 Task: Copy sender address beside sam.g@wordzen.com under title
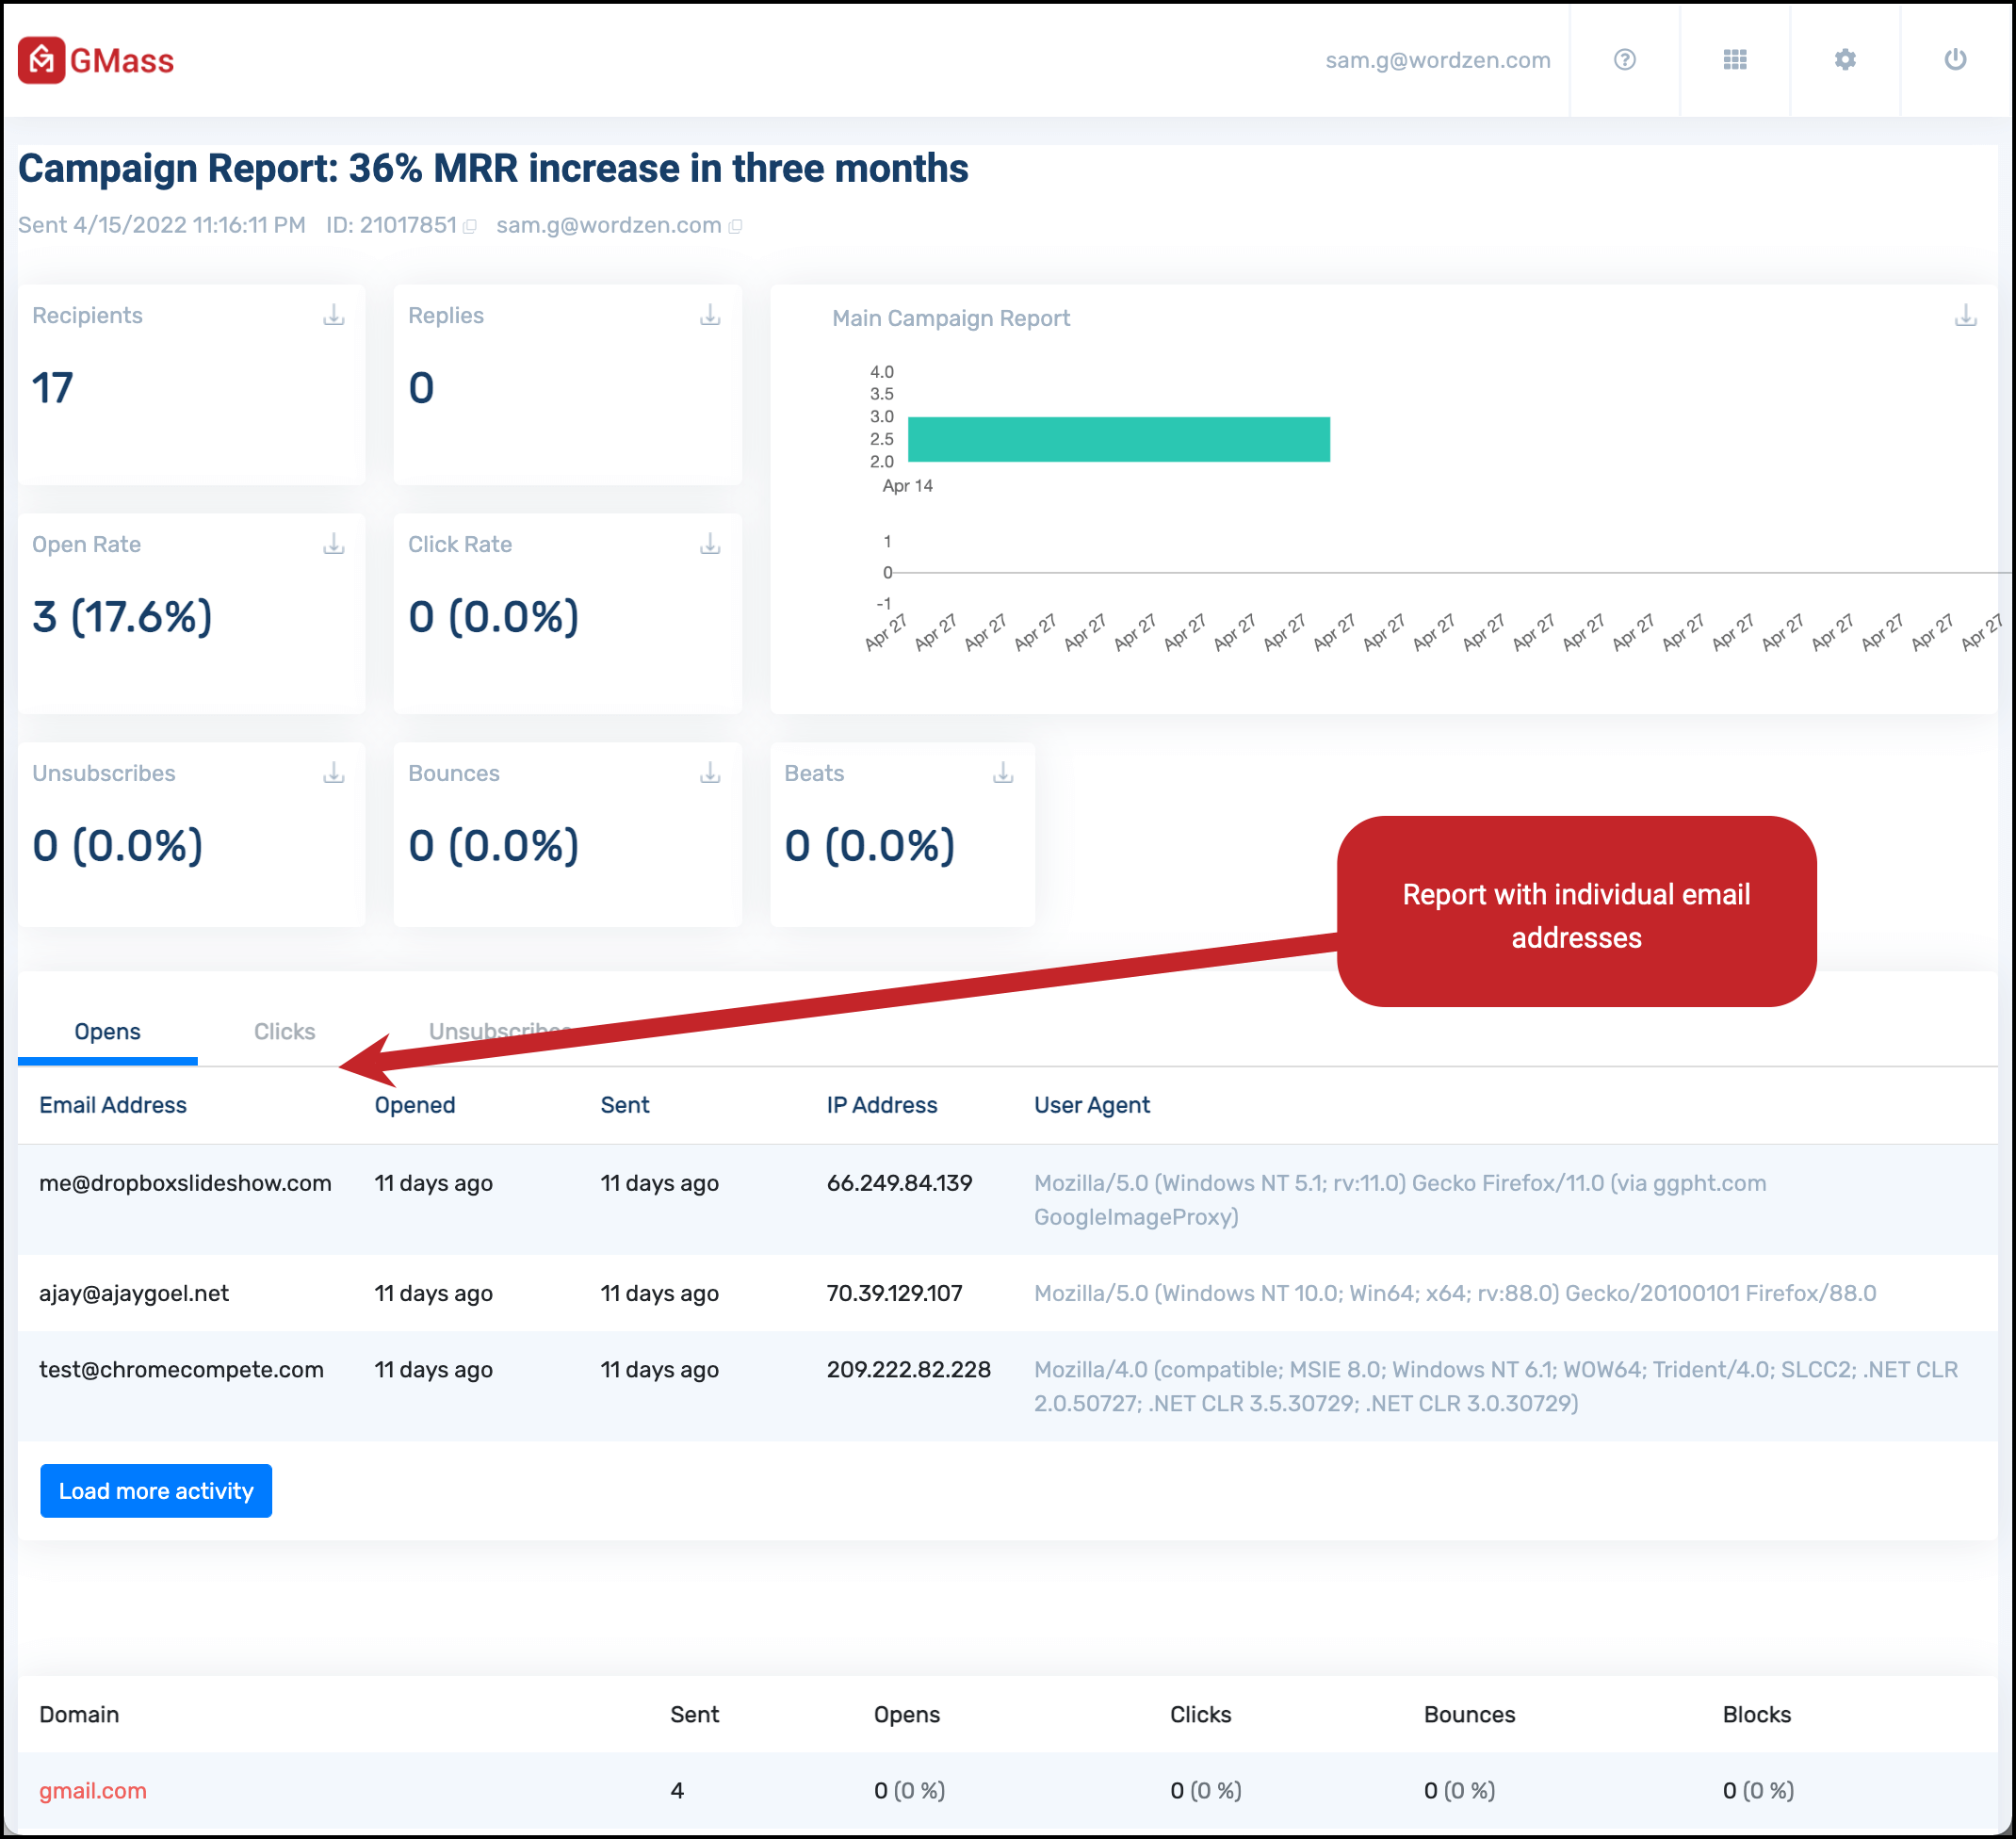click(x=735, y=227)
